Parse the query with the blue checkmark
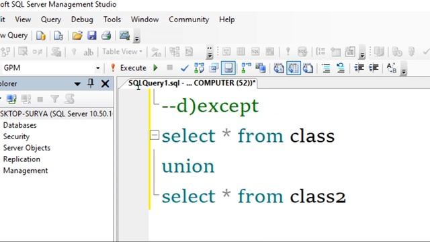Viewport: 430px width, 242px height. pos(184,68)
